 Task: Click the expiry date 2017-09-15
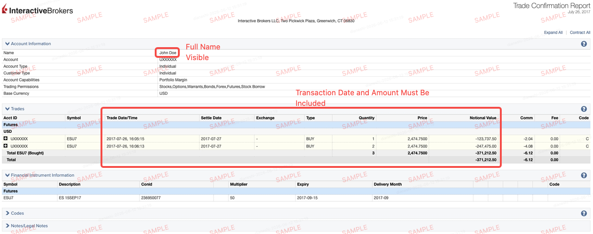point(308,197)
